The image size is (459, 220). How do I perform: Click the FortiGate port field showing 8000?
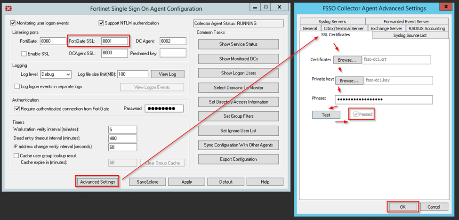point(53,41)
